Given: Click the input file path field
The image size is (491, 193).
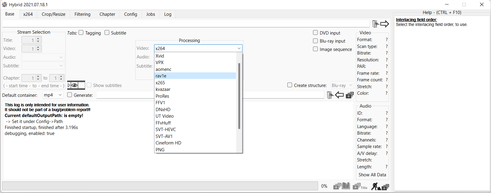Looking at the screenshot, I should 185,24.
